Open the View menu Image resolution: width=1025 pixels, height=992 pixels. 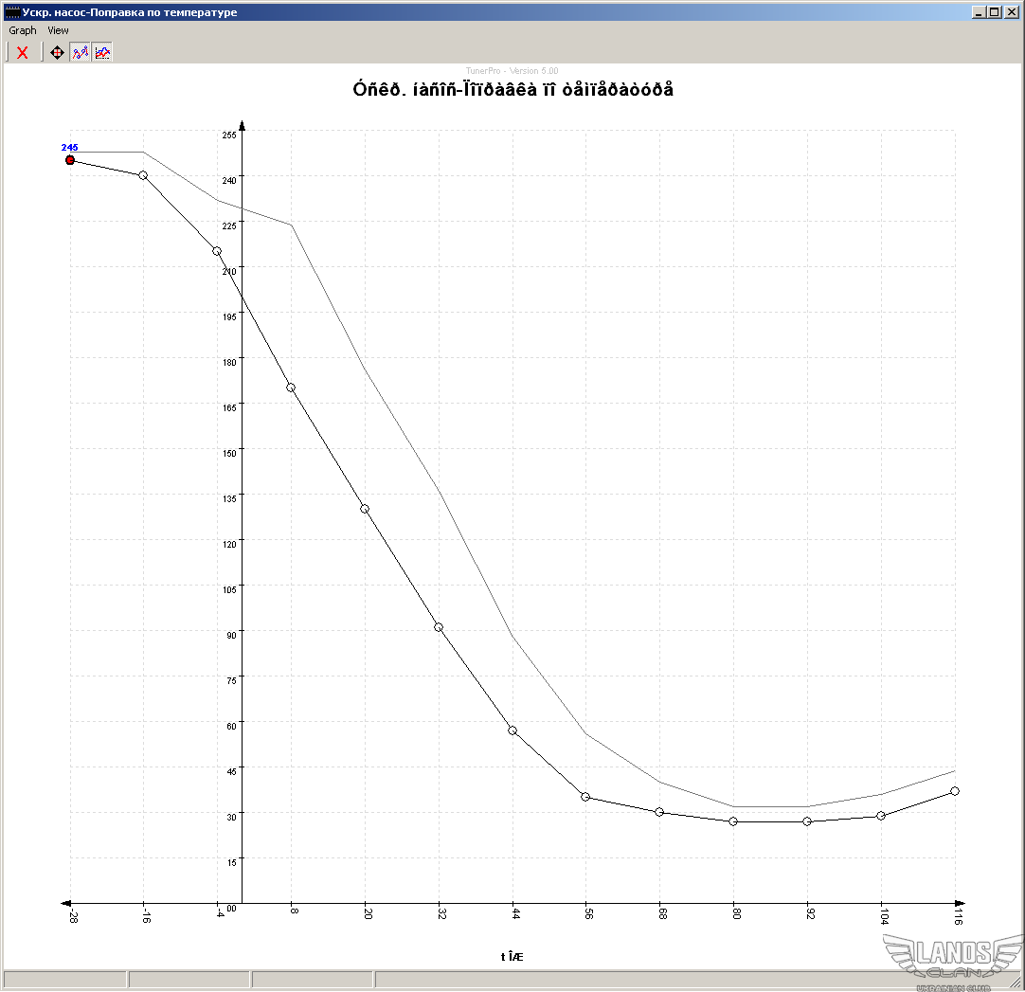[x=58, y=30]
